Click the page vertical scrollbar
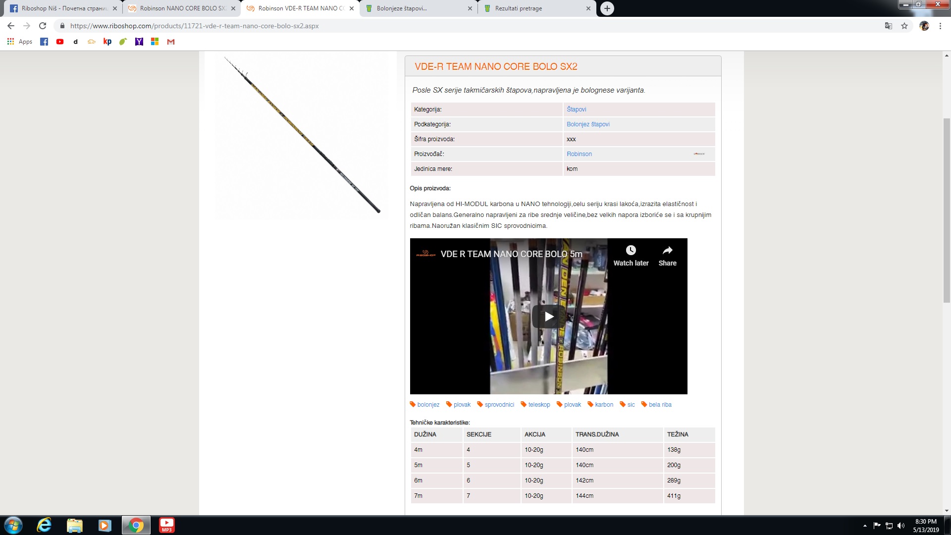Image resolution: width=951 pixels, height=535 pixels. click(x=947, y=211)
